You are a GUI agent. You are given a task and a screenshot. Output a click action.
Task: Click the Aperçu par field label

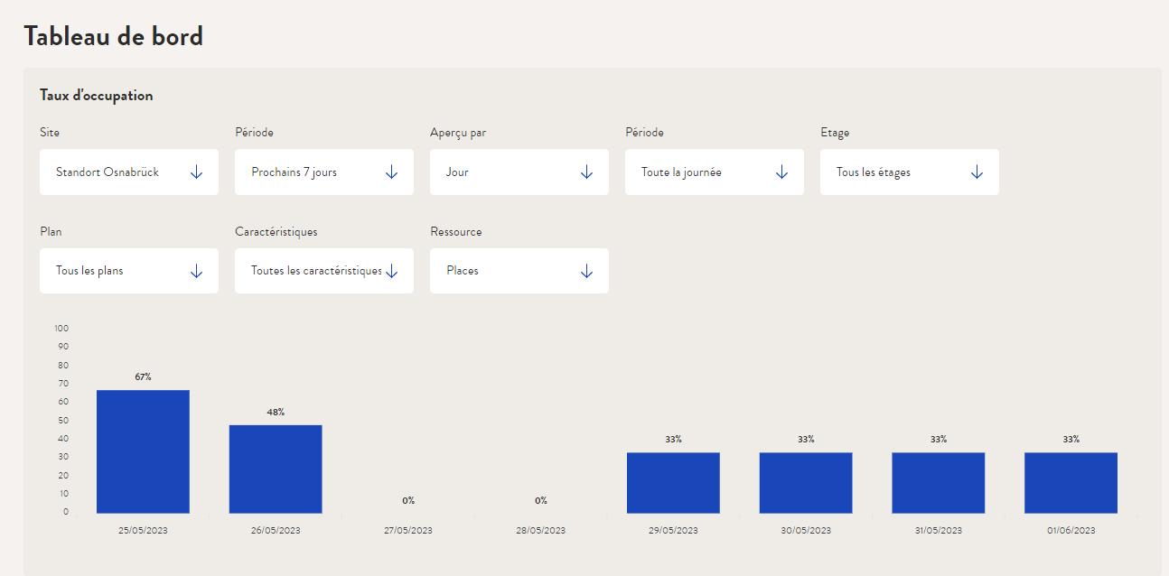point(458,133)
